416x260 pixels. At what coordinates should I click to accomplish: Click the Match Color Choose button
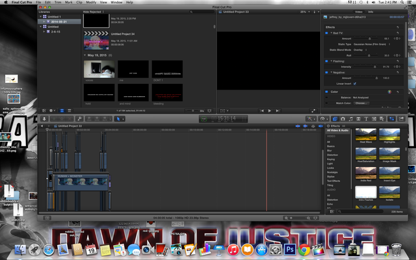pos(362,103)
